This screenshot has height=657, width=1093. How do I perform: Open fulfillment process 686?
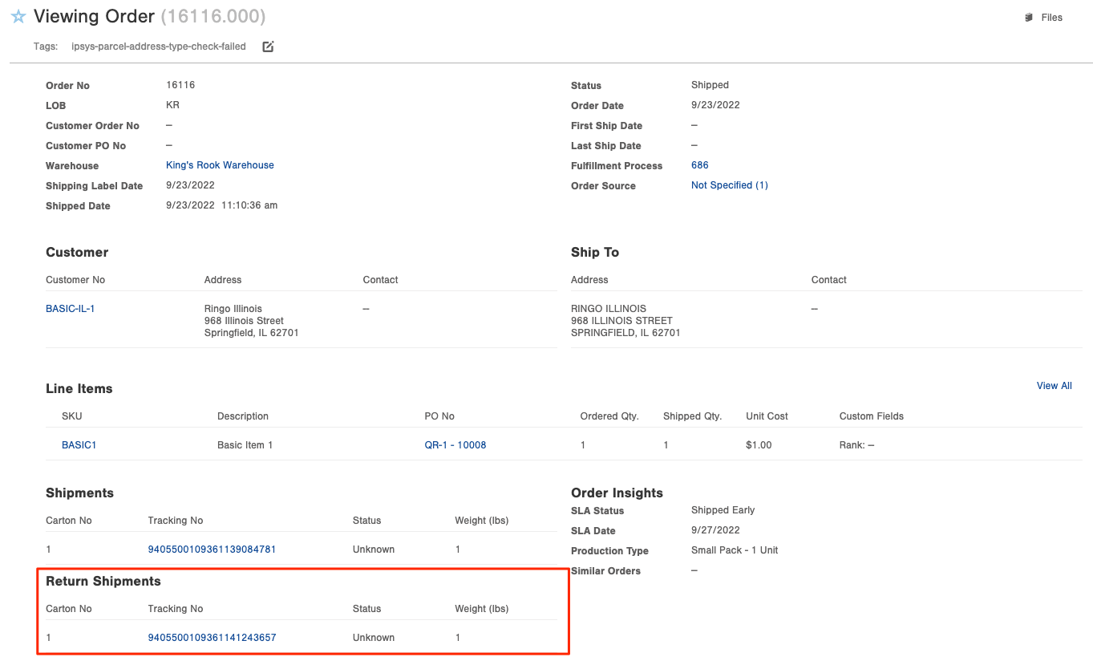[x=700, y=165]
